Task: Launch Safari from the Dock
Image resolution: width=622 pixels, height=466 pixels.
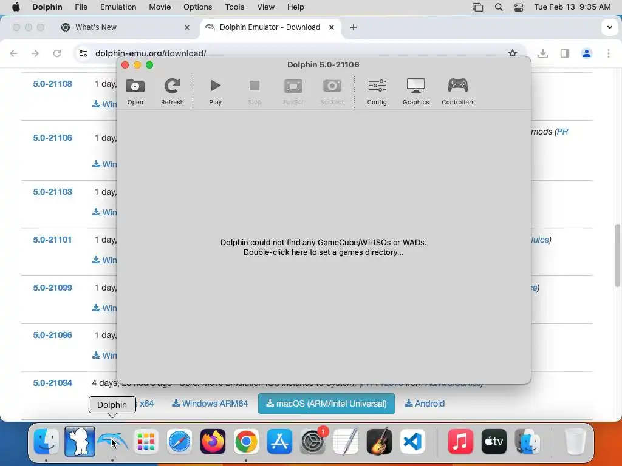Action: pos(179,442)
